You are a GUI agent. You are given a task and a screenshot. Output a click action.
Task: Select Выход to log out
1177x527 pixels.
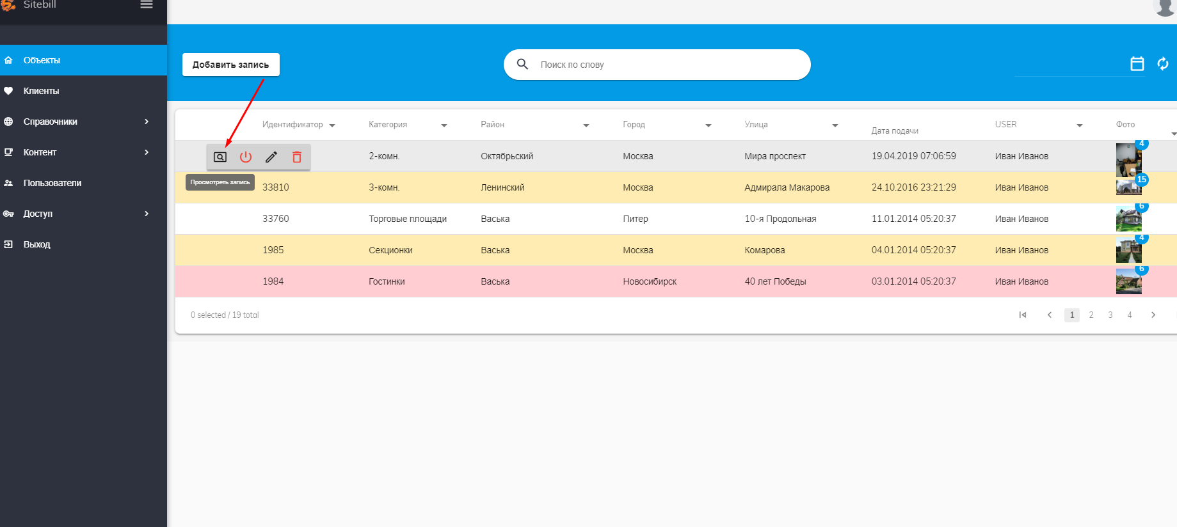83,244
